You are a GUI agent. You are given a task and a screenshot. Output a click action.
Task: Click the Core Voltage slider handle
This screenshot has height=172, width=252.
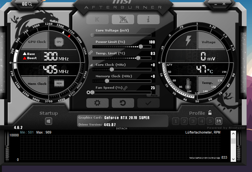tap(92, 35)
